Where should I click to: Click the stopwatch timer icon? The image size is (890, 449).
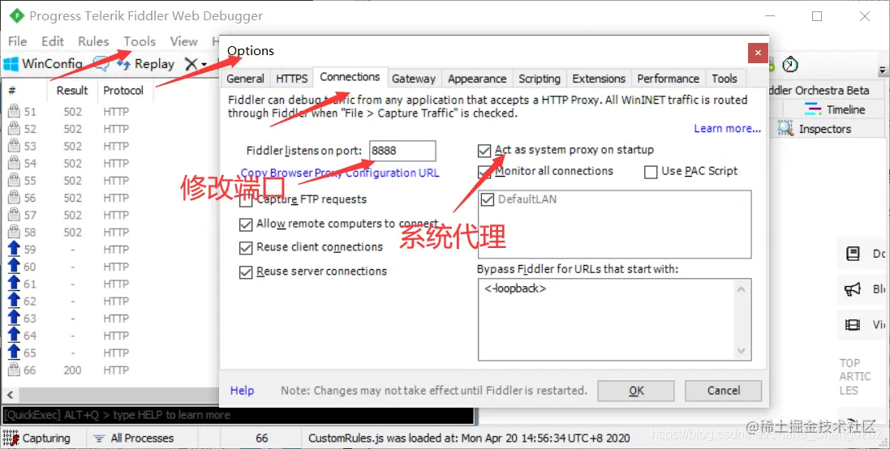(x=790, y=65)
